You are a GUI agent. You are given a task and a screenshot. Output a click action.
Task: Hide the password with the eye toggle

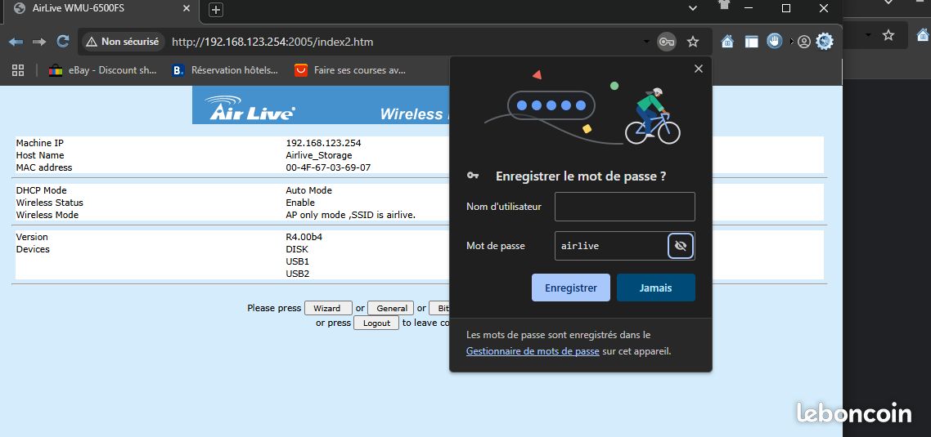[681, 246]
